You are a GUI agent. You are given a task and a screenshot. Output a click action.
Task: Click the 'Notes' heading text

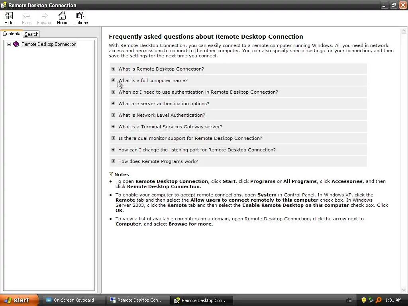(x=122, y=175)
